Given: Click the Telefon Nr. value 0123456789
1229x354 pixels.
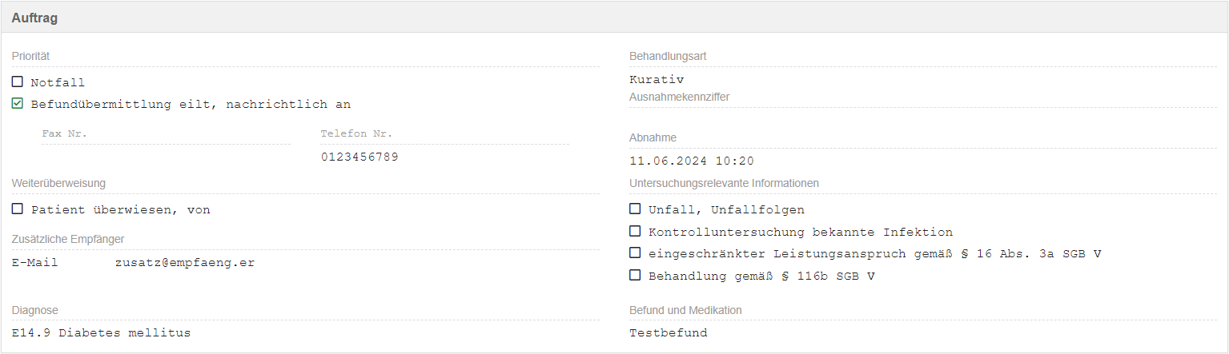Looking at the screenshot, I should click(x=359, y=157).
